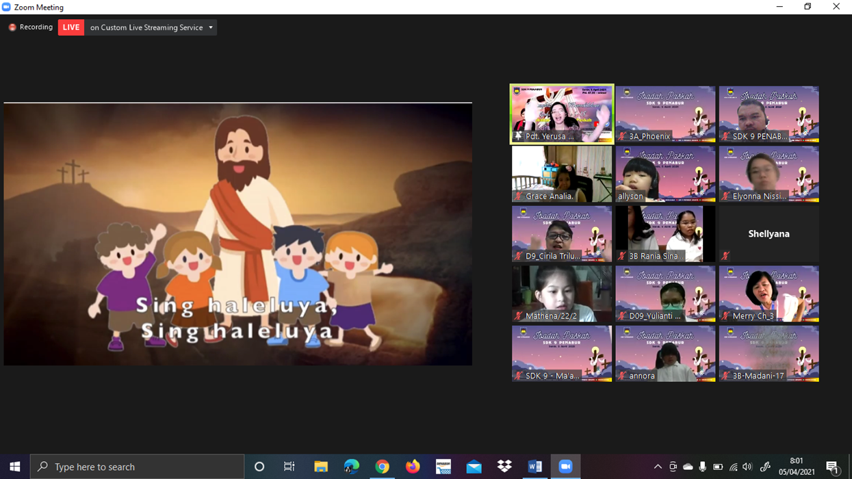The image size is (852, 479).
Task: Open the Wi-Fi network tray icon
Action: (733, 467)
